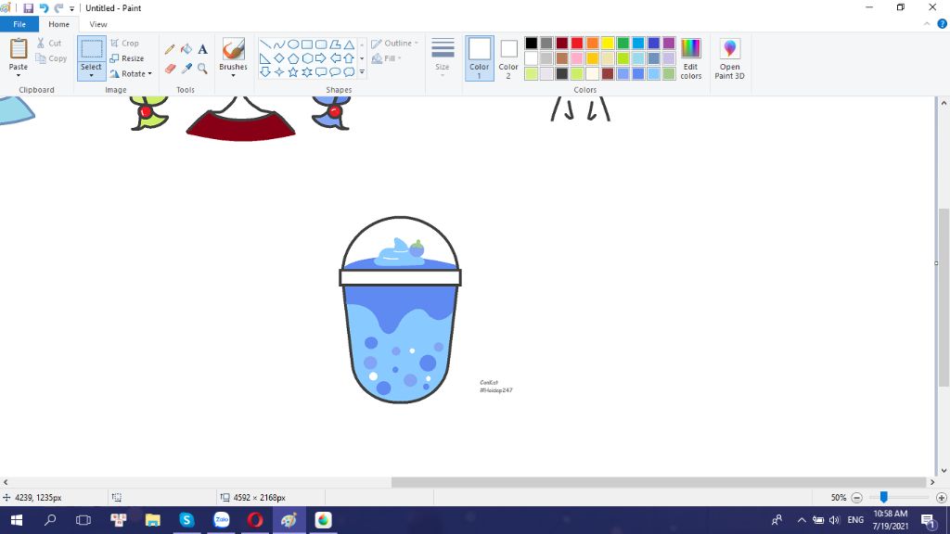Click the Copy button

pos(51,58)
